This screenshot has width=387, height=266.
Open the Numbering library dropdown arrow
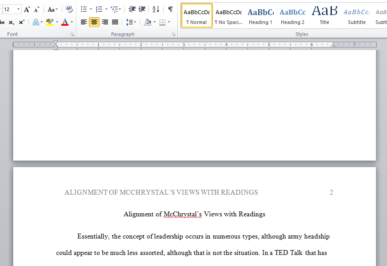click(x=106, y=9)
